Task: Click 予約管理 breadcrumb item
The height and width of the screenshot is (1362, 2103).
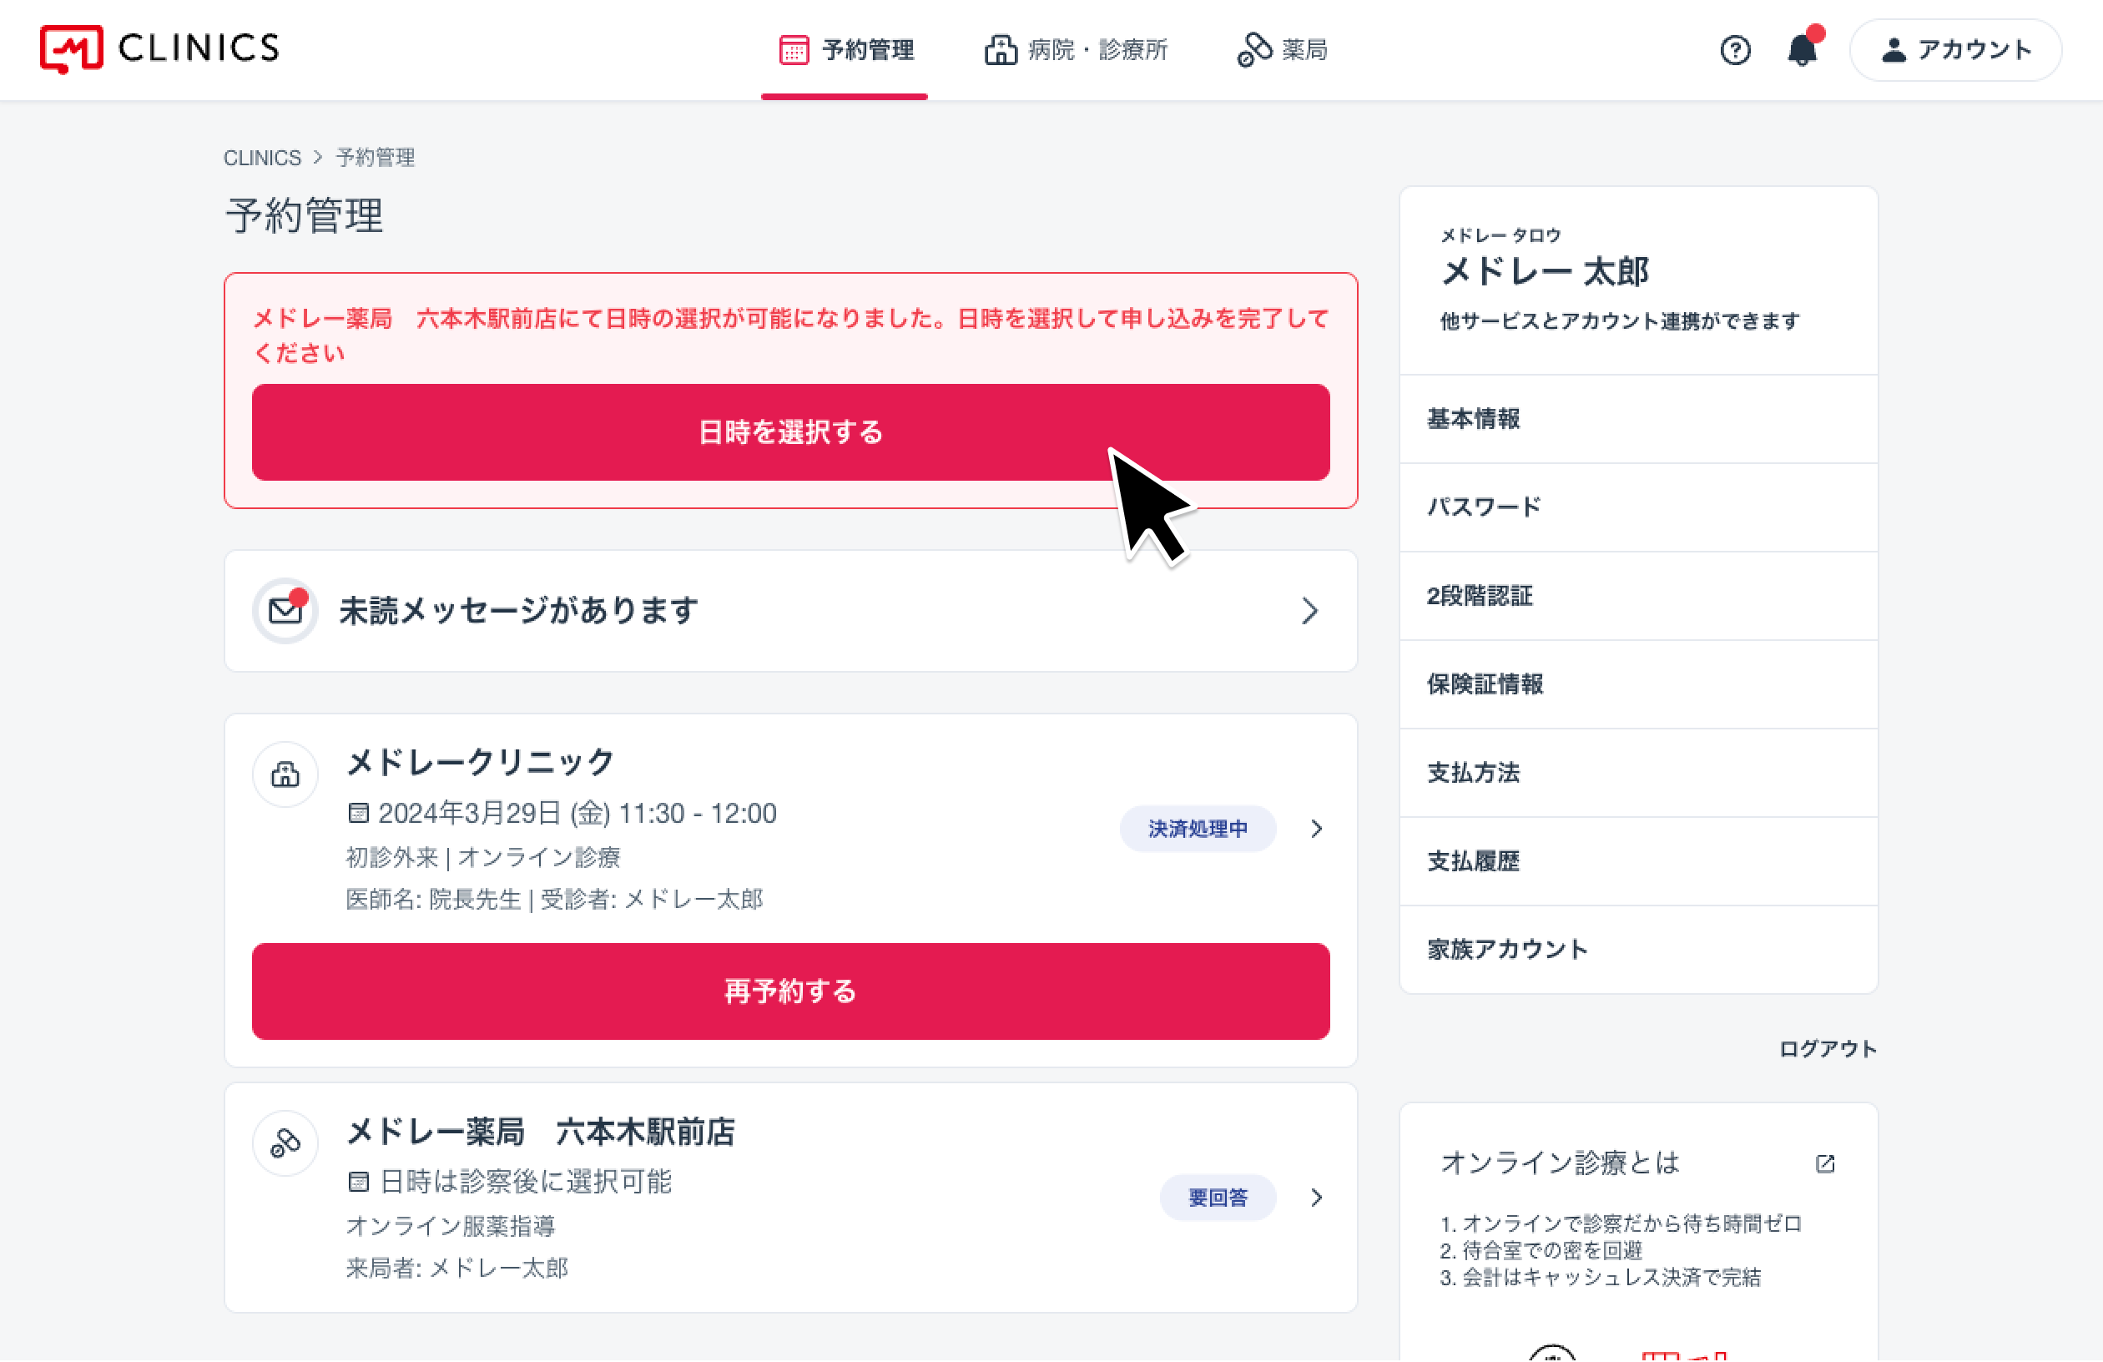Action: 376,158
